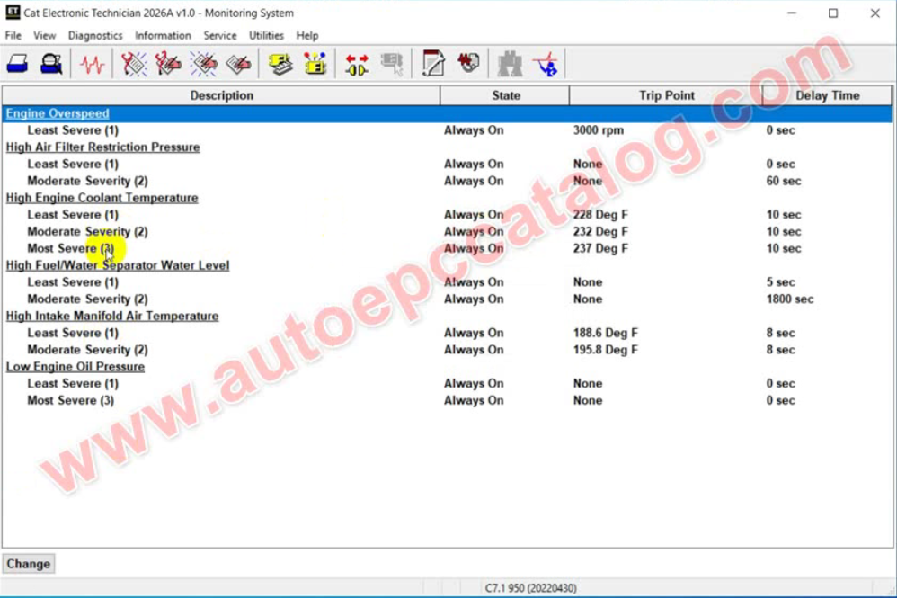Select the 3000 rpm trip point row
Screen dimensions: 897x598
(598, 130)
